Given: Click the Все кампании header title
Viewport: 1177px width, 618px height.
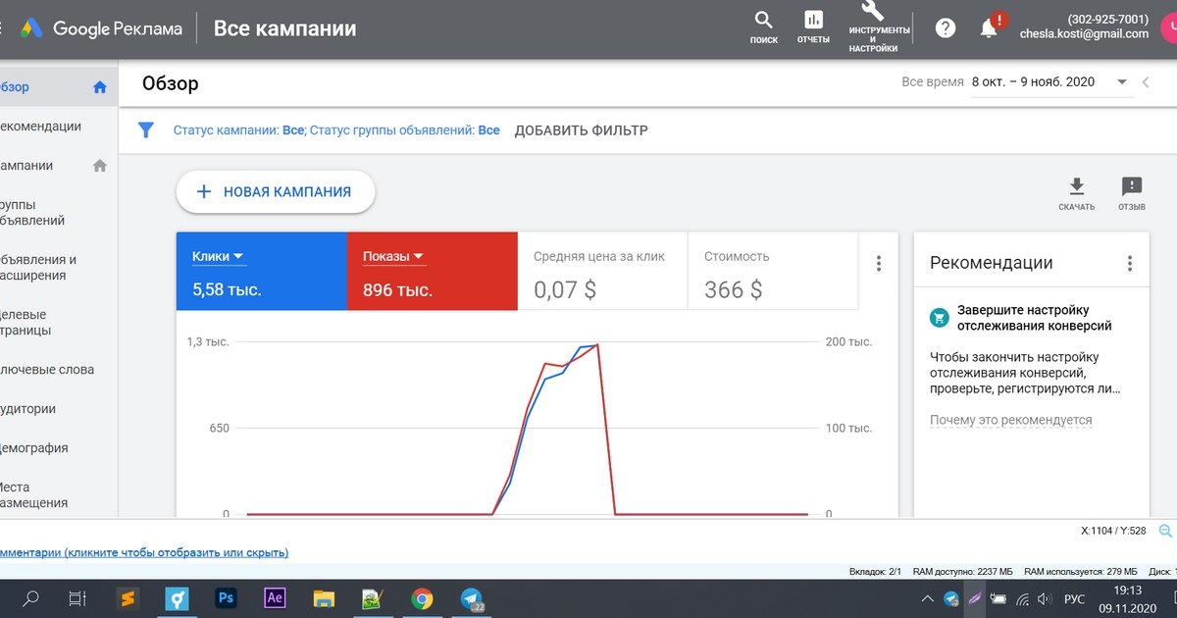Looking at the screenshot, I should (284, 28).
